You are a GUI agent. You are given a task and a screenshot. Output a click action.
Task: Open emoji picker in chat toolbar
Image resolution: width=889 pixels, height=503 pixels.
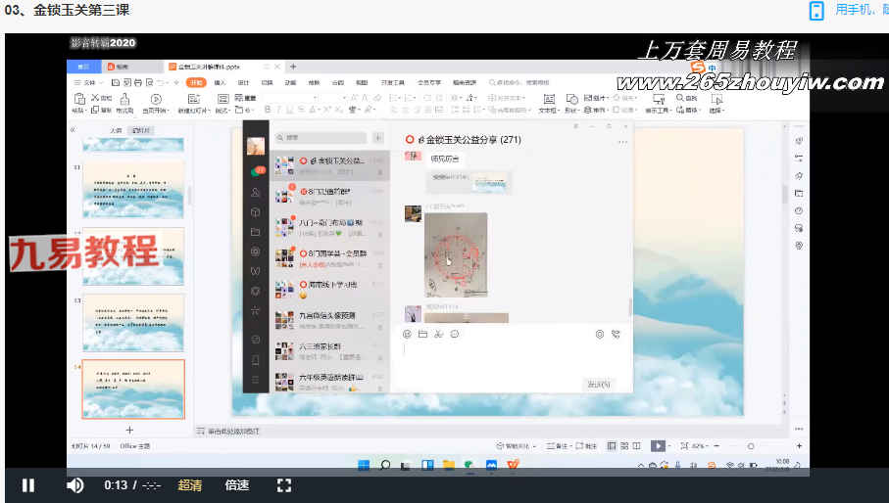[x=407, y=334]
